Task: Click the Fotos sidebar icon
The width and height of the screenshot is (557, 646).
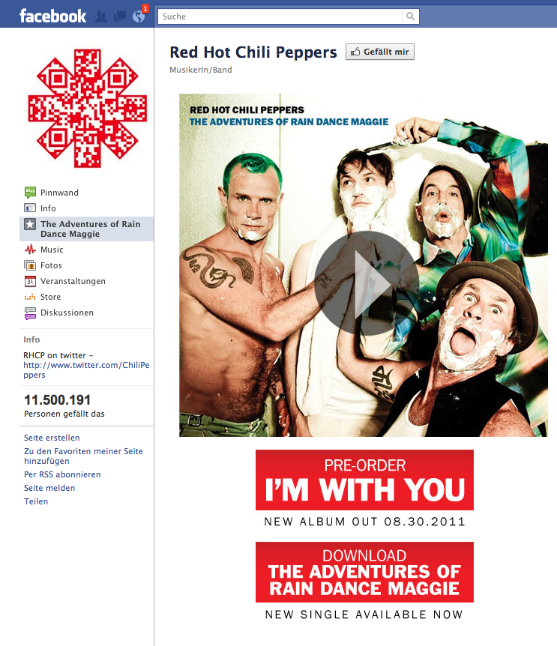Action: pyautogui.click(x=30, y=265)
